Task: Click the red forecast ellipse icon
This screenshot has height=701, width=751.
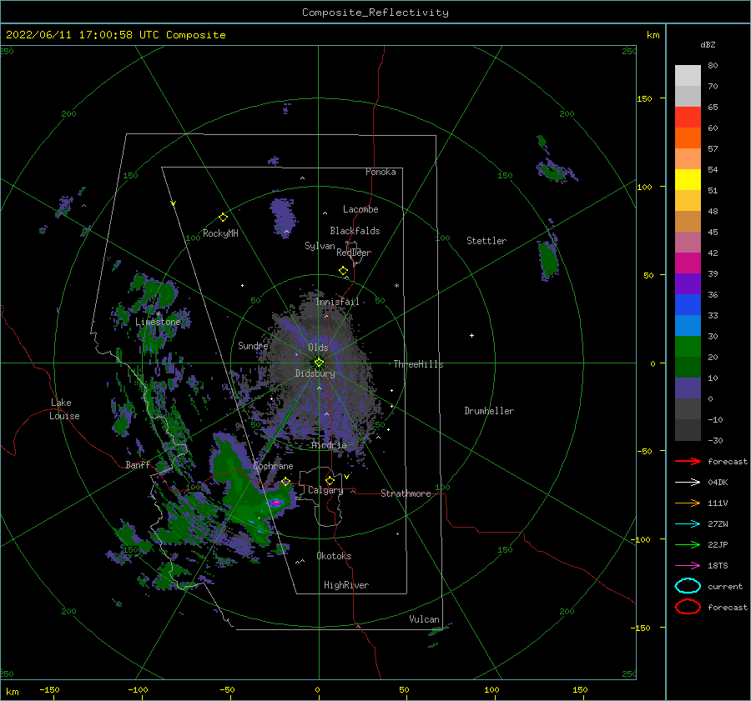Action: click(688, 607)
